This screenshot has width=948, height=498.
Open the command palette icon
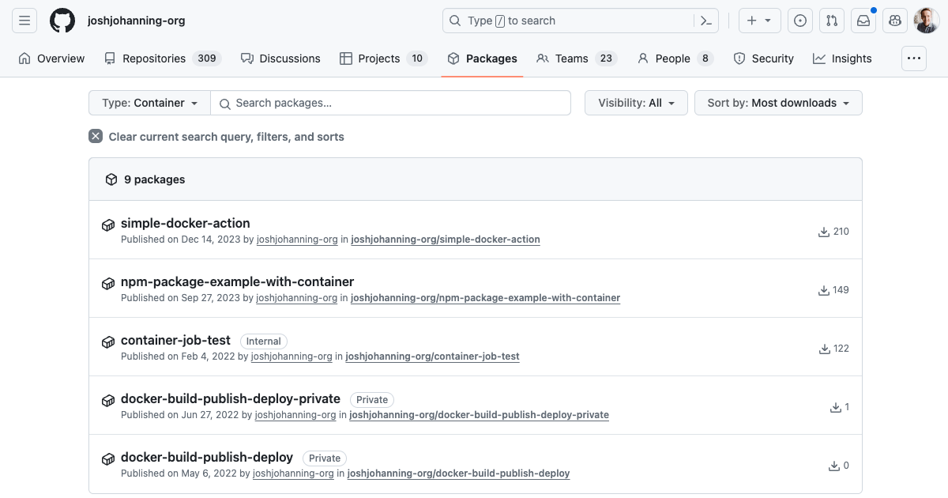click(705, 21)
